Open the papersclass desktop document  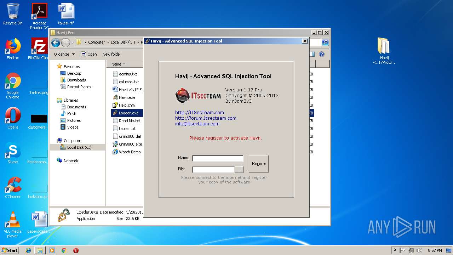(x=39, y=222)
